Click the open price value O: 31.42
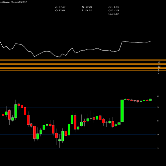This screenshot has width=166, height=166. tap(60, 7)
